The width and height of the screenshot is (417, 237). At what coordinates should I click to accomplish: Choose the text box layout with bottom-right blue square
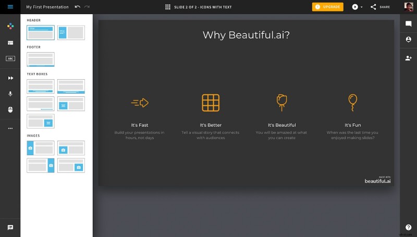coord(41,121)
